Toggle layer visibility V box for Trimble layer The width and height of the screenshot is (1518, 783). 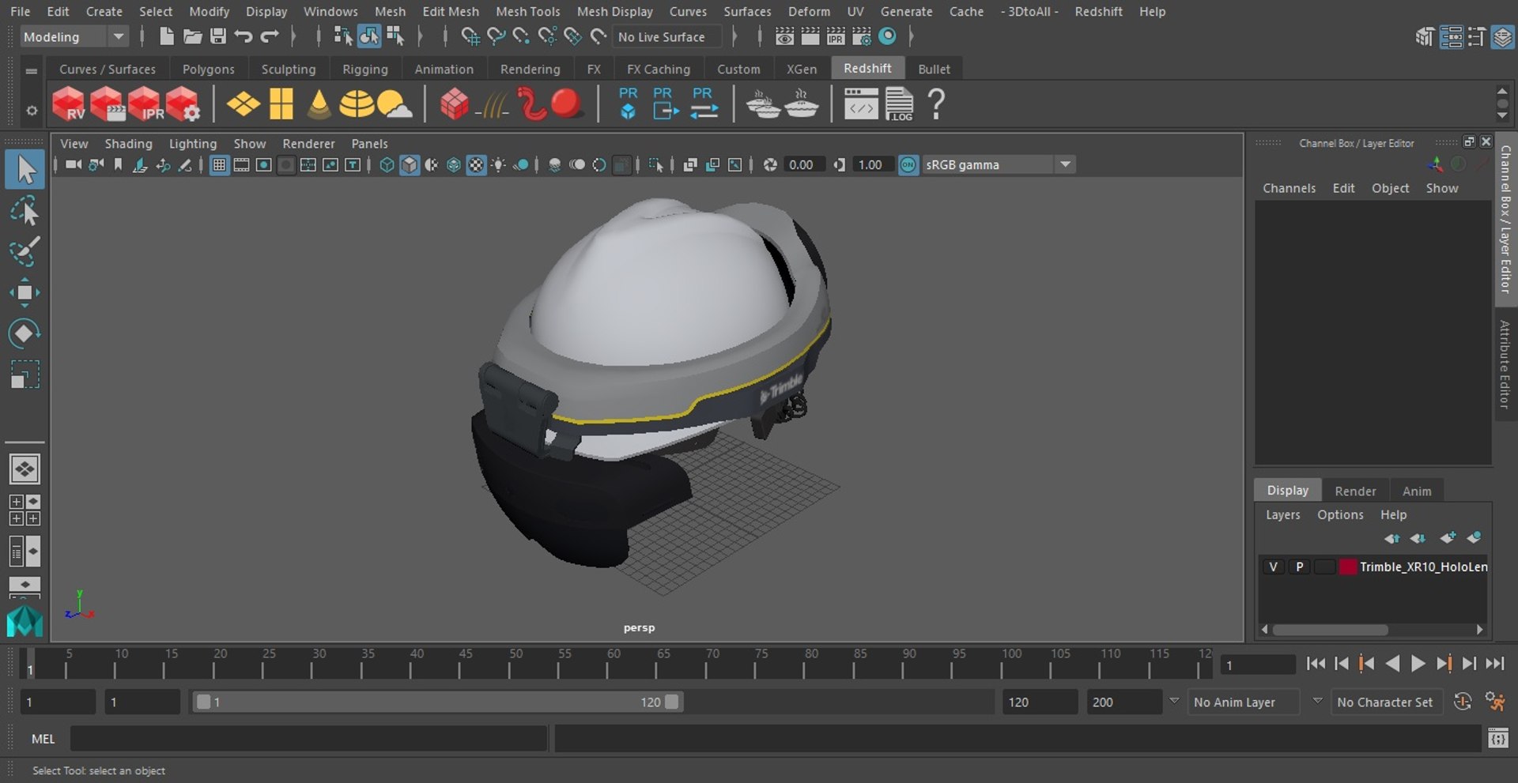(1273, 567)
